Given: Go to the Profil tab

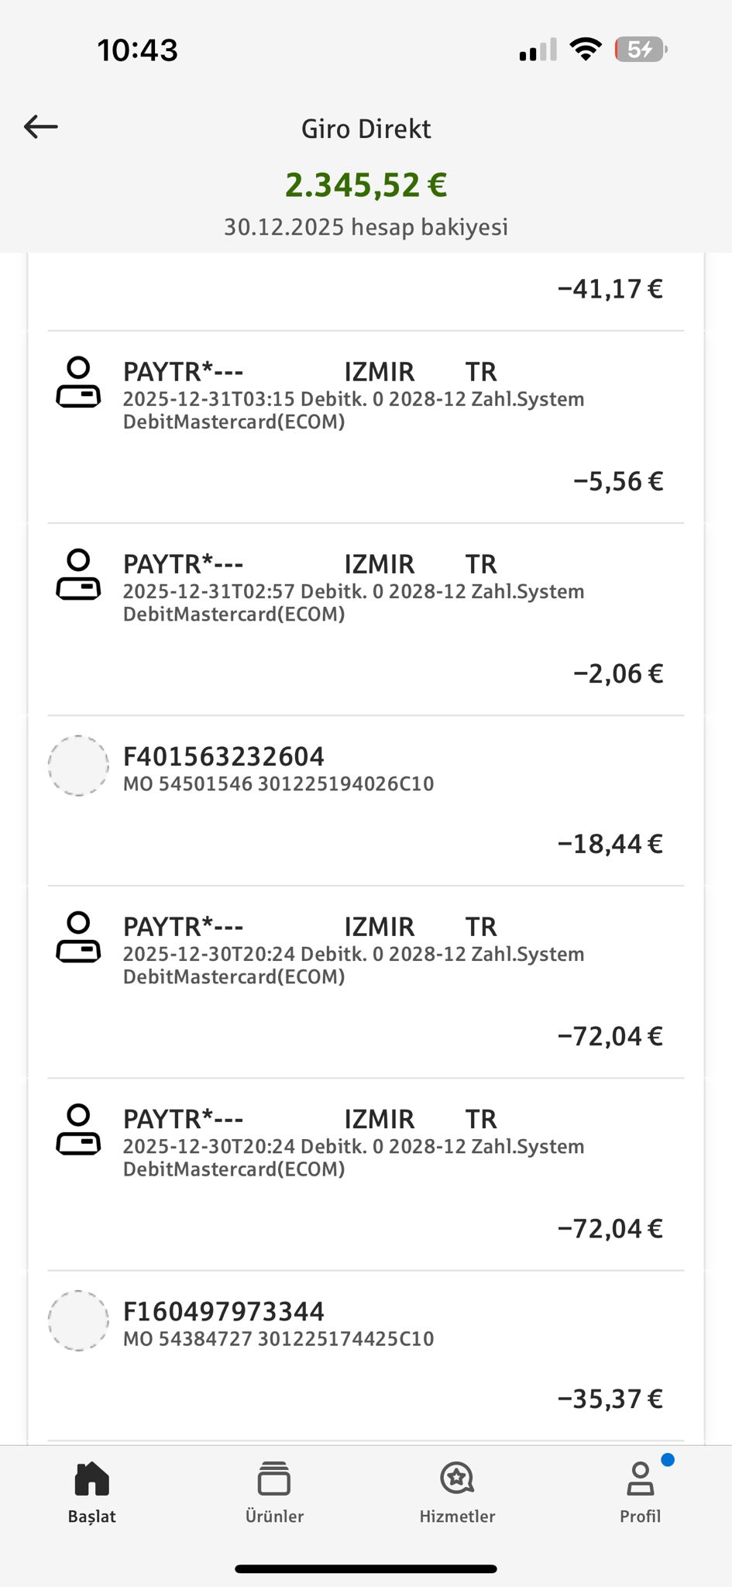Looking at the screenshot, I should point(640,1493).
